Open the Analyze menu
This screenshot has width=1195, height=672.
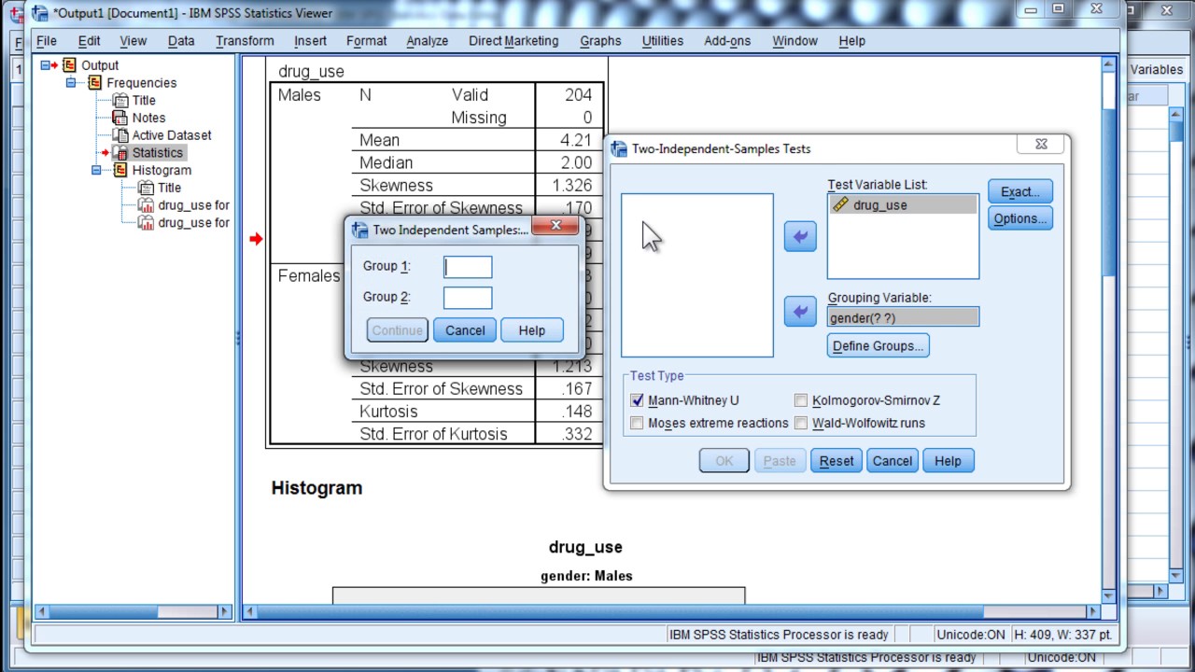[428, 41]
